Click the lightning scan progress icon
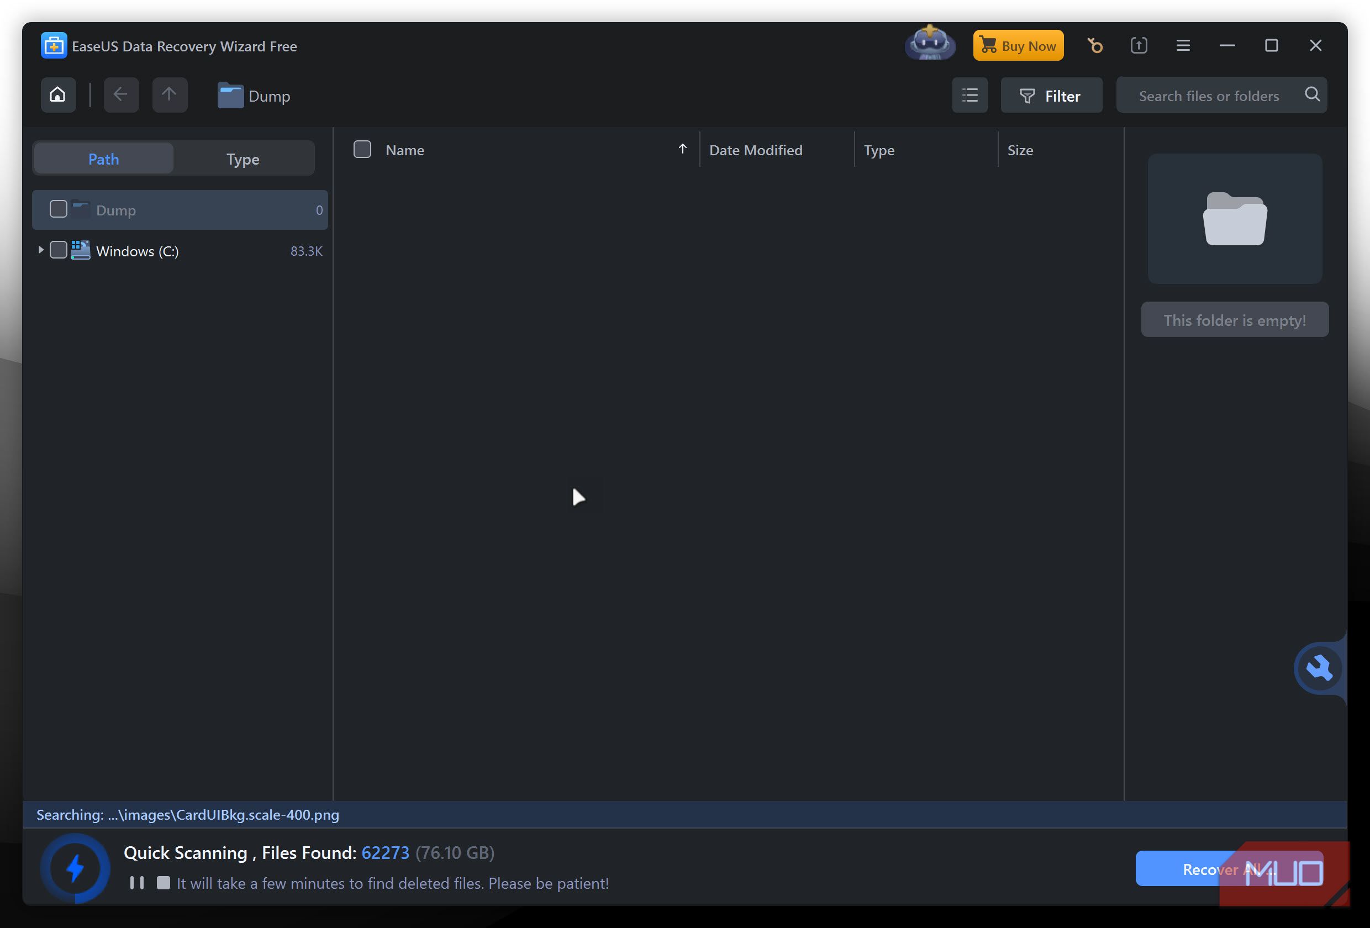This screenshot has width=1370, height=928. coord(76,868)
